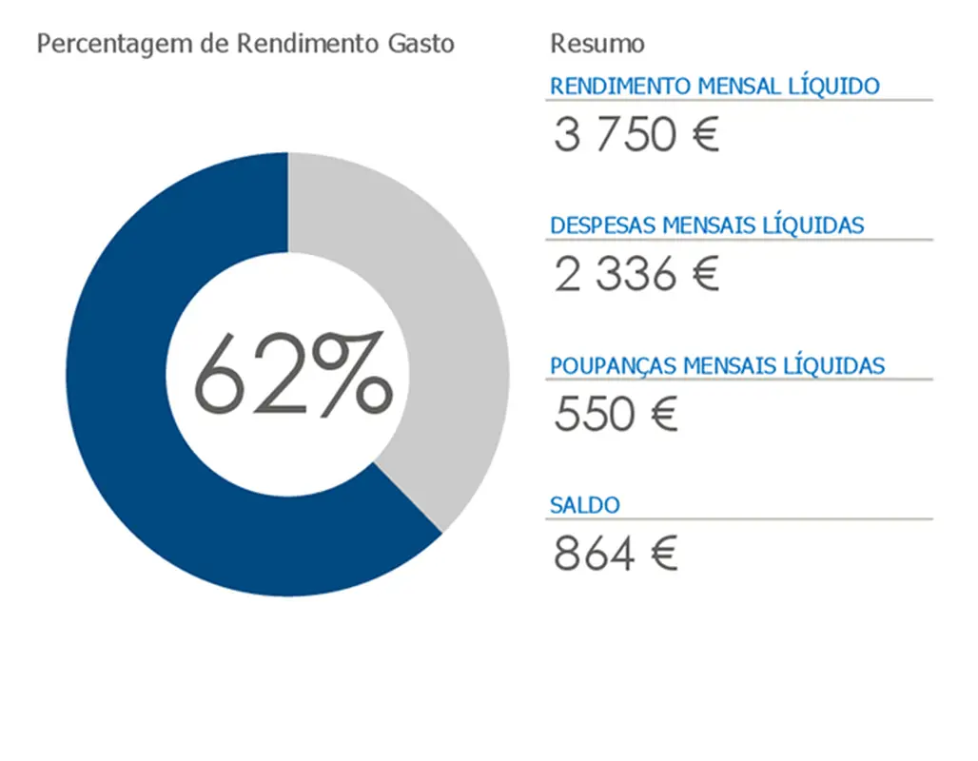Select the euro symbol after 550
The width and height of the screenshot is (978, 761).
click(662, 416)
